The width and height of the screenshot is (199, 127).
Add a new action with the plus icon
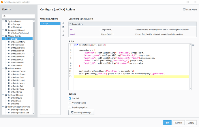pyautogui.click(x=63, y=23)
